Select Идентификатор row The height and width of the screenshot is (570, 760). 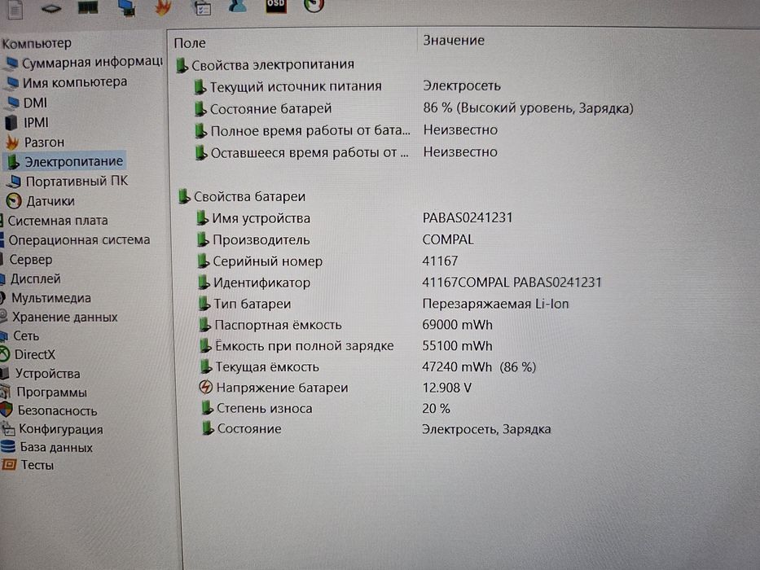click(x=254, y=283)
